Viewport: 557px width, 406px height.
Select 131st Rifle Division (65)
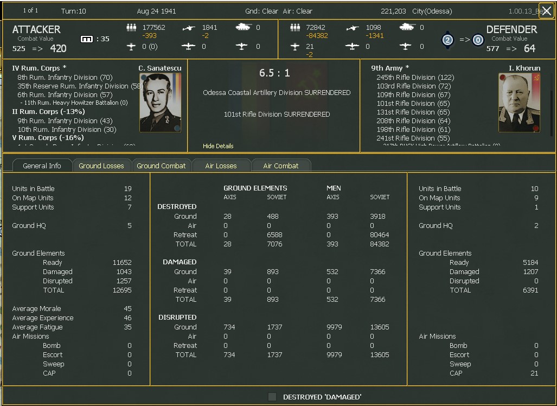(x=413, y=112)
